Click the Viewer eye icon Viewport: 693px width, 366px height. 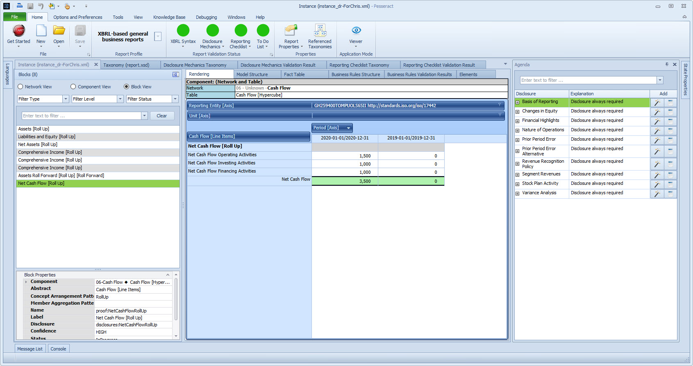(x=356, y=30)
